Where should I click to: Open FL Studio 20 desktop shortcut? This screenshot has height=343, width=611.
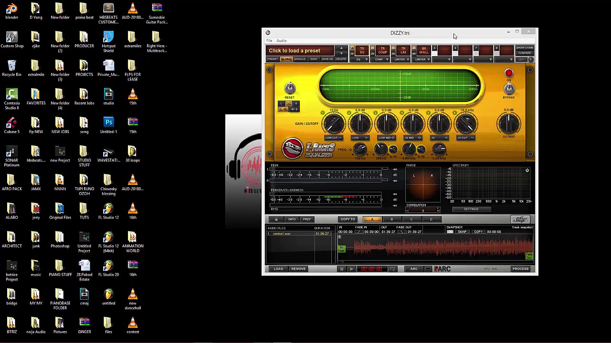(x=108, y=268)
